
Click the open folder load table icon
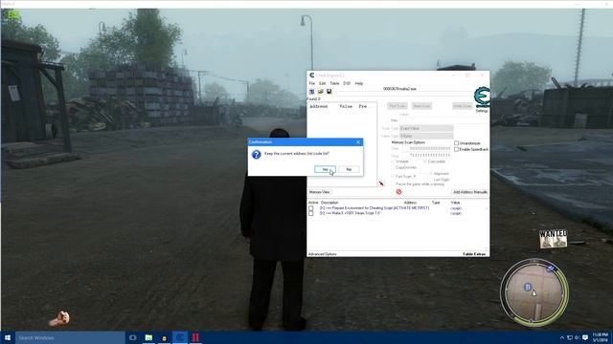coord(321,92)
